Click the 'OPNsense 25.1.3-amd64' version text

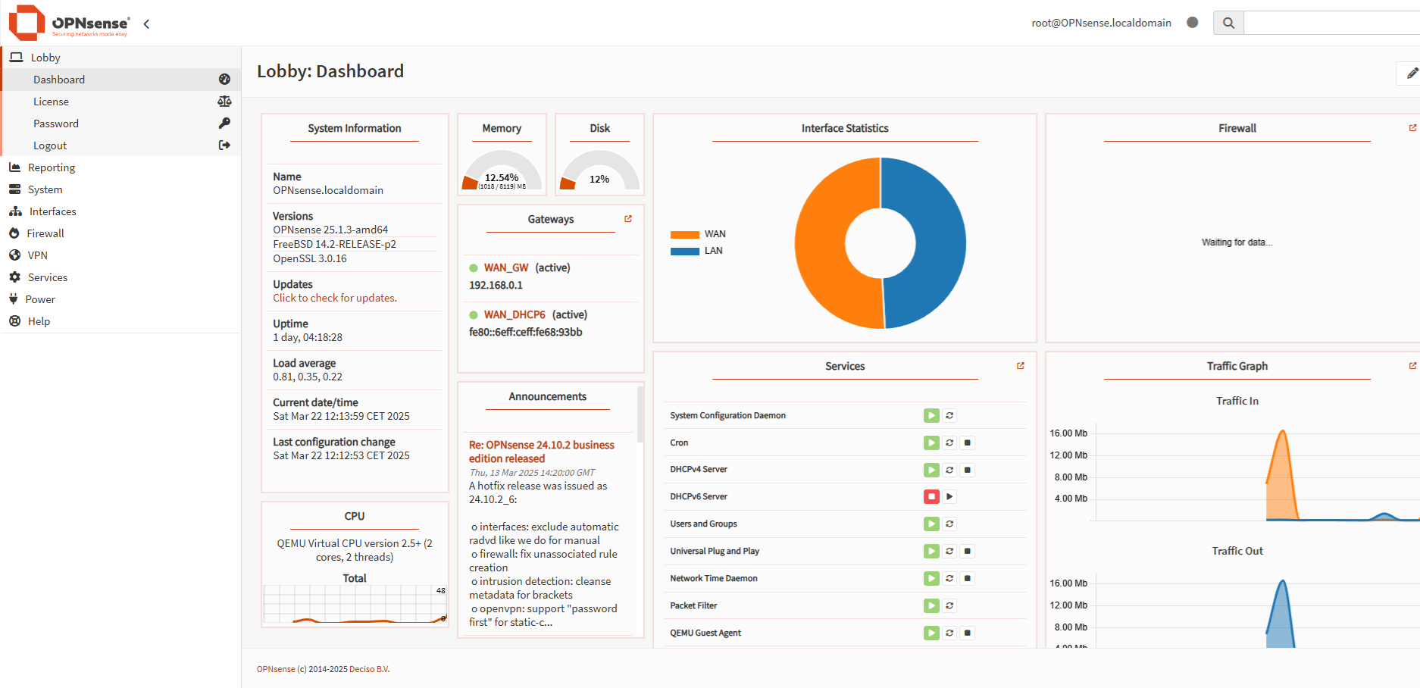coord(330,230)
